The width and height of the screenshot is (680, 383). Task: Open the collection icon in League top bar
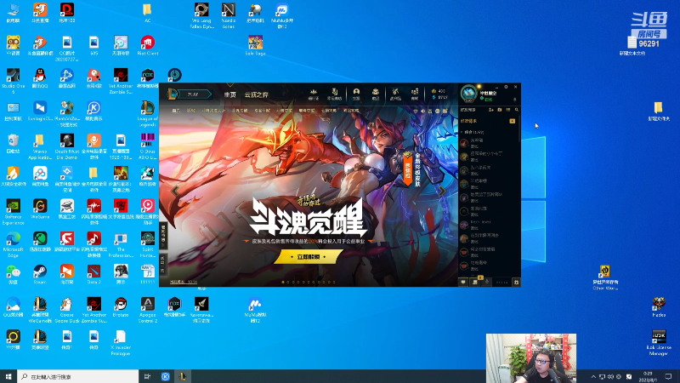pyautogui.click(x=376, y=94)
